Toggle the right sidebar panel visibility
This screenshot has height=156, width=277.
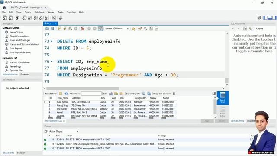click(x=274, y=17)
